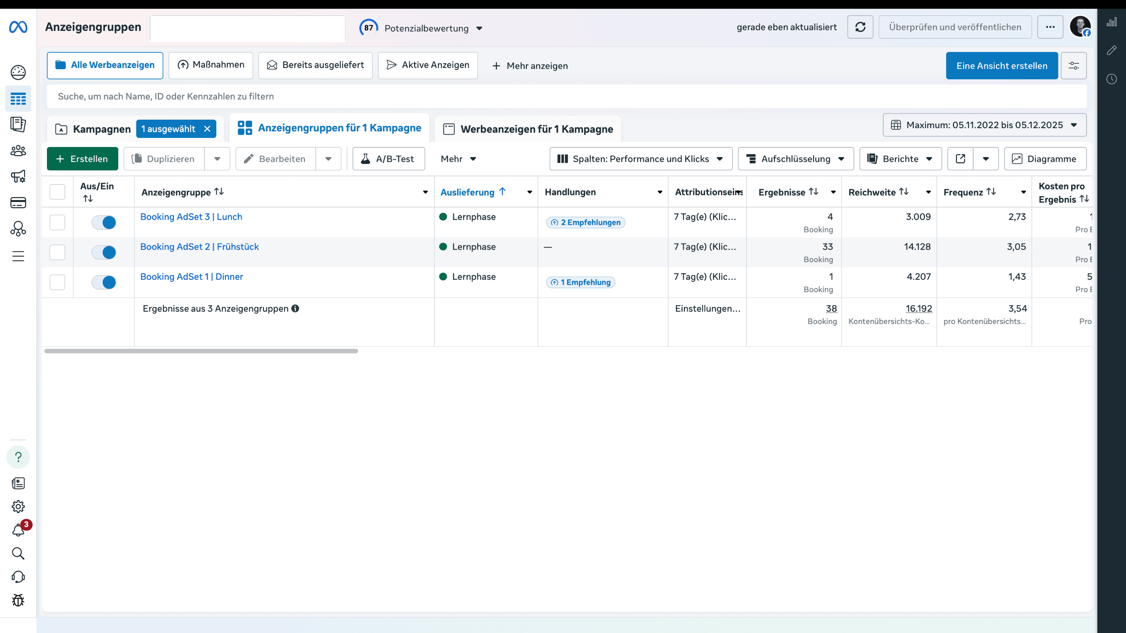Open billing card icon in sidebar
Screen dimensions: 1126x633
point(18,203)
